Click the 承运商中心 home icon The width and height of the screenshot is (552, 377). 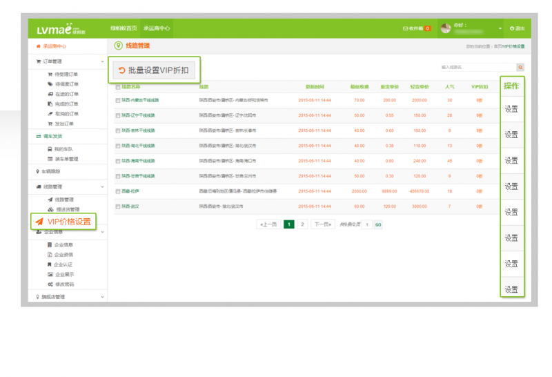(x=39, y=46)
